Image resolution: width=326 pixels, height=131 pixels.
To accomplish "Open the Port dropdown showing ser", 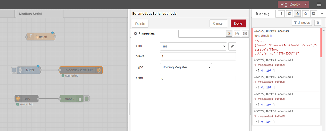I will (193, 46).
